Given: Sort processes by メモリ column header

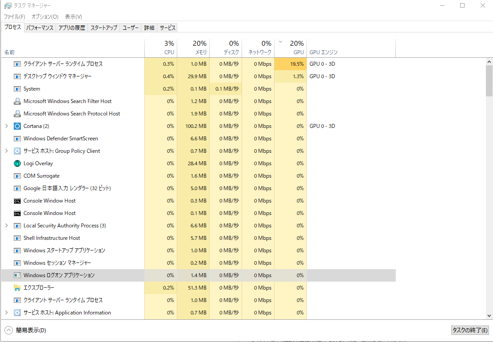Looking at the screenshot, I should [193, 48].
